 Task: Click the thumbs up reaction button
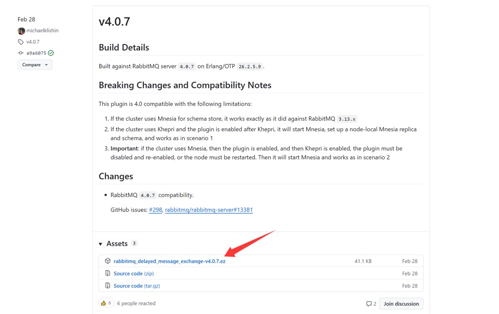[106, 303]
